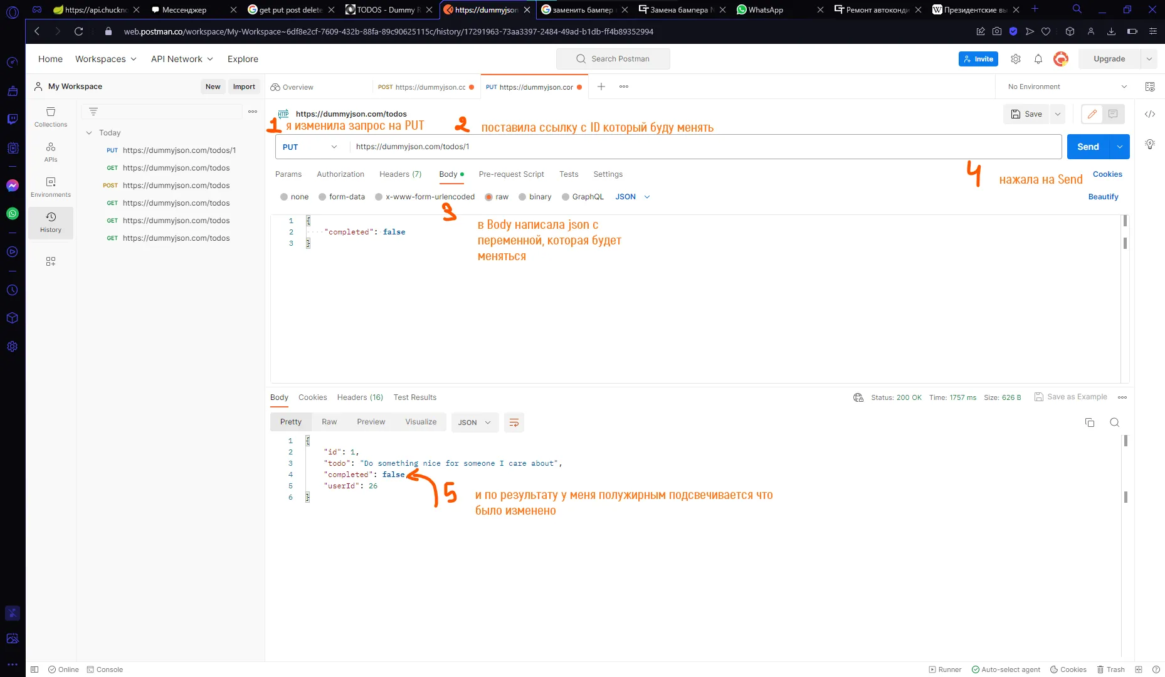Open history options three dots menu
The height and width of the screenshot is (677, 1165).
253,112
